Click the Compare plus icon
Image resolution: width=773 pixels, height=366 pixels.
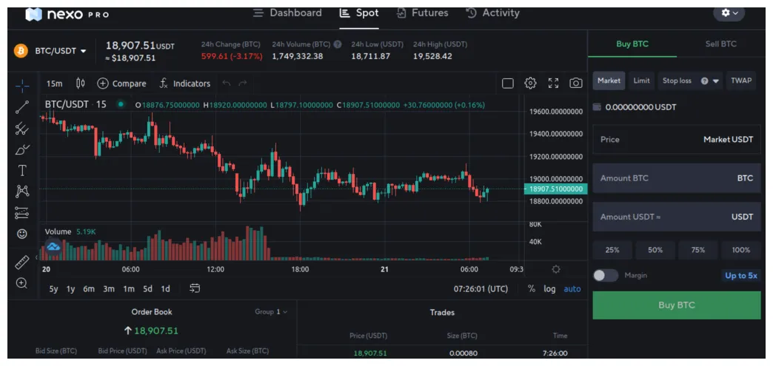click(102, 84)
